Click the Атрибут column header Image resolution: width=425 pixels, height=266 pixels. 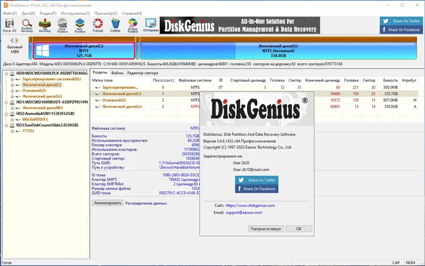(409, 81)
